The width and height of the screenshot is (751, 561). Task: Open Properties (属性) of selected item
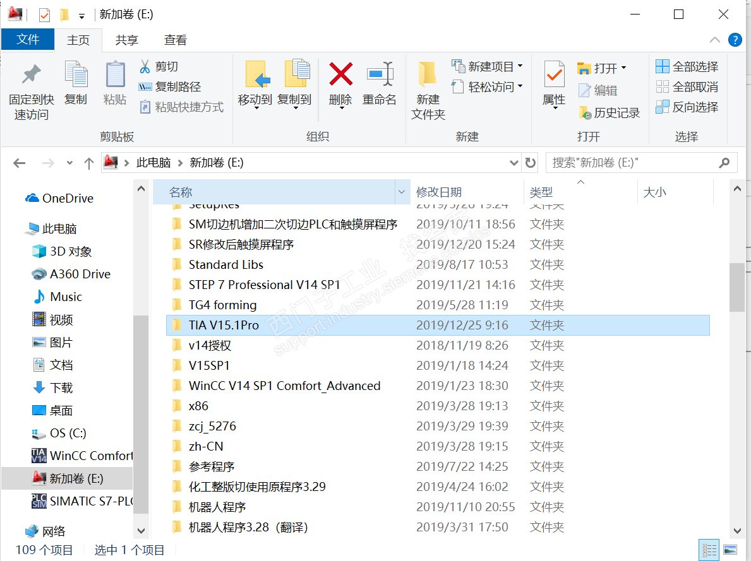(x=554, y=84)
